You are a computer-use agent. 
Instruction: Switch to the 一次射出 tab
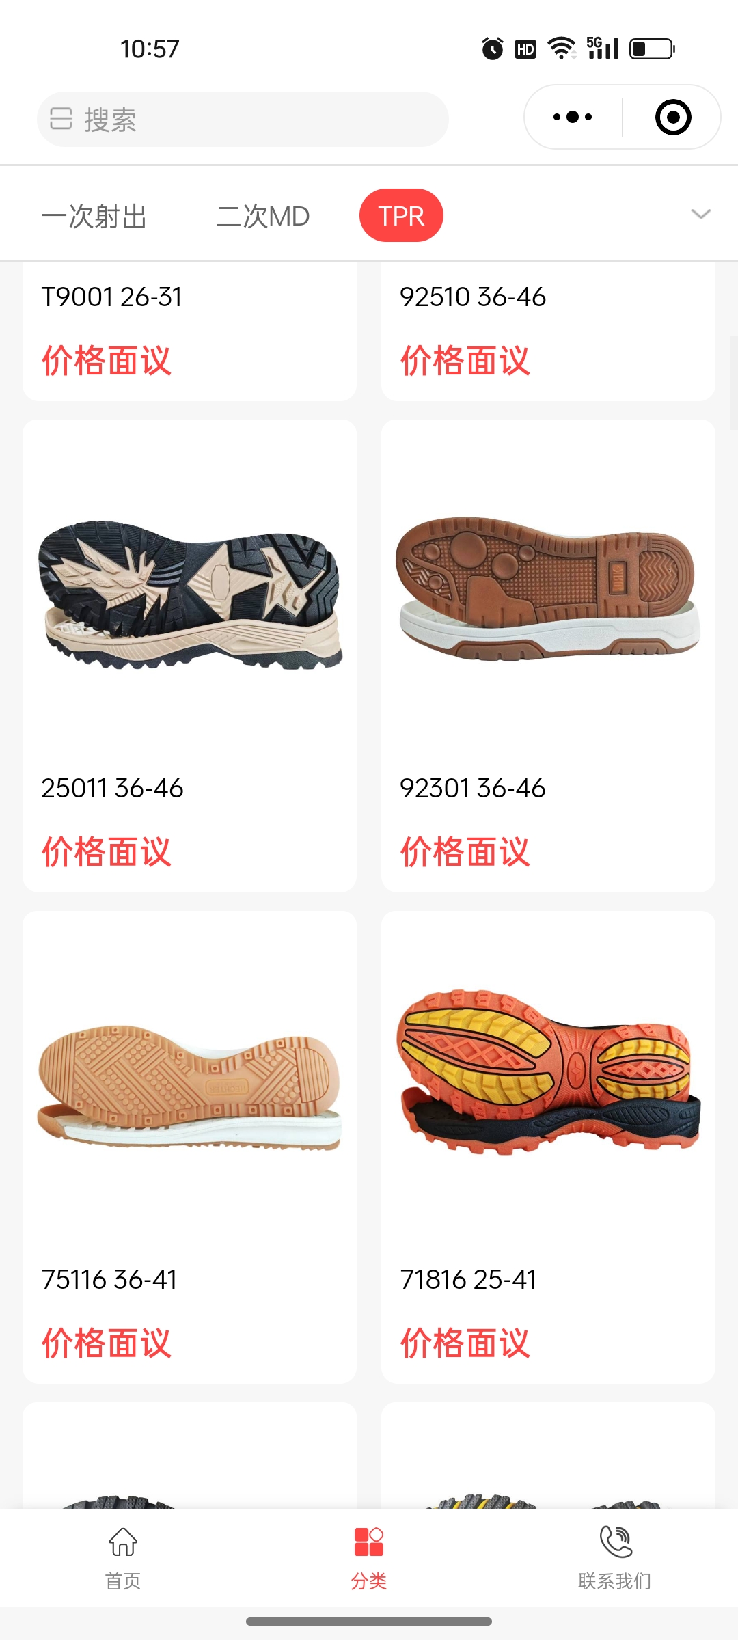94,216
